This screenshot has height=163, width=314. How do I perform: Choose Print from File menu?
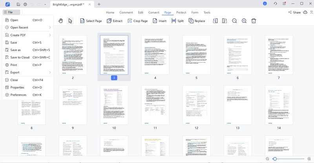point(28,65)
